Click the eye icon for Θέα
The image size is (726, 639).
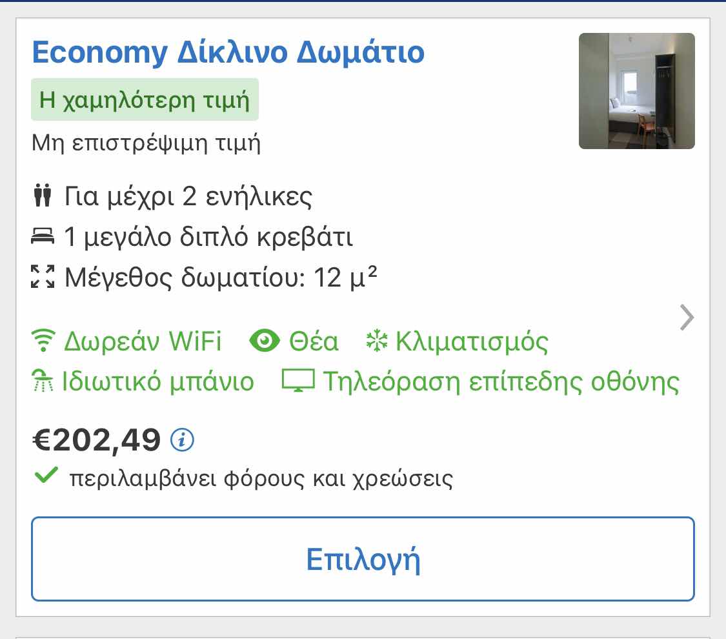point(265,341)
